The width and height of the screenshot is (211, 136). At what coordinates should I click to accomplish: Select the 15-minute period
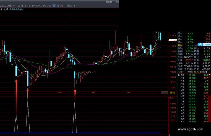tap(33, 6)
